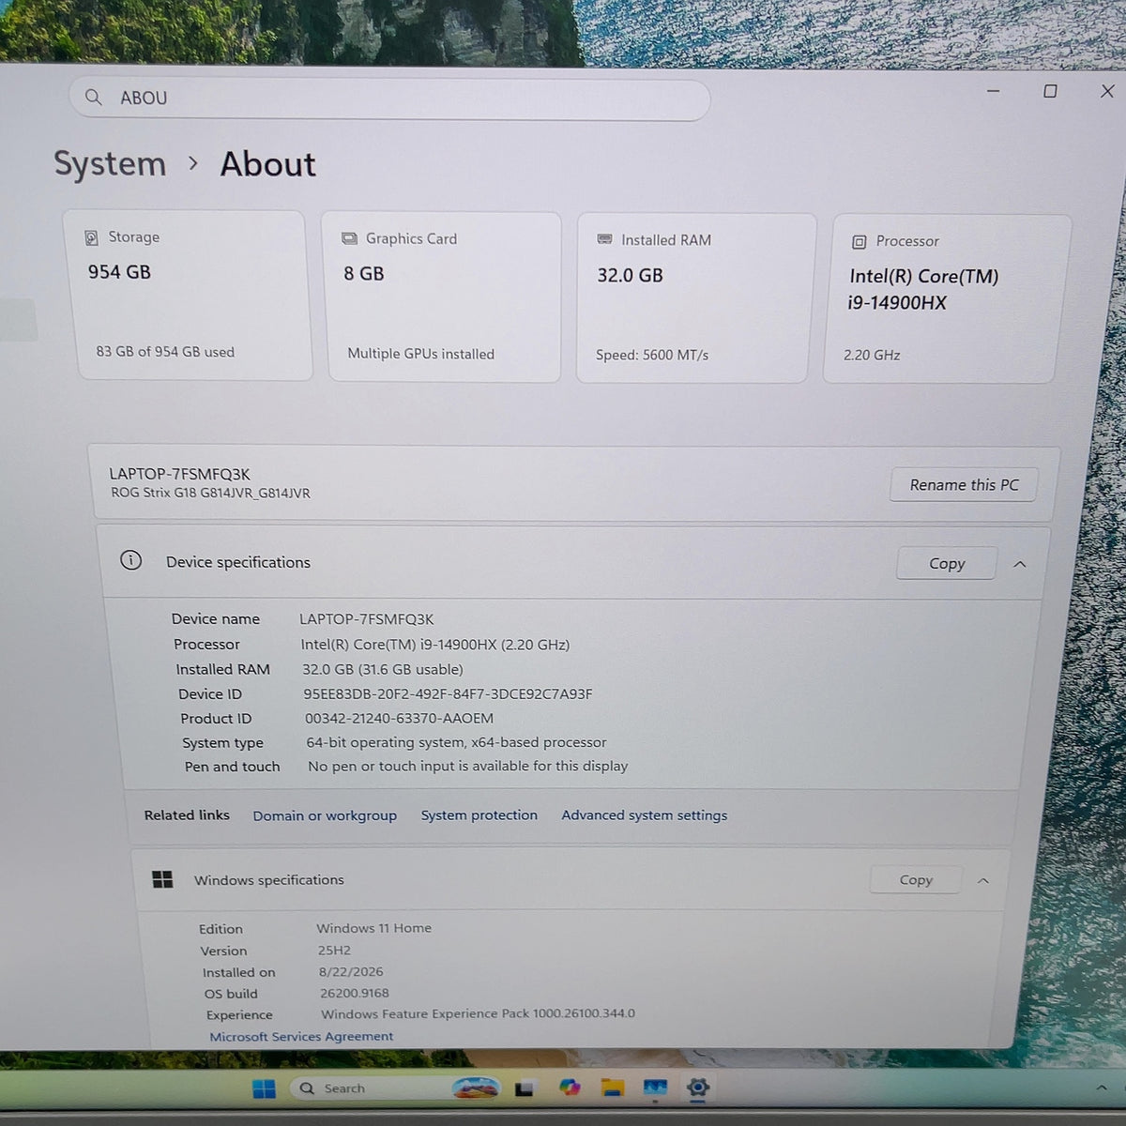This screenshot has height=1126, width=1126.
Task: Click the text 64-bit operating system, x64-based processor
Action: tap(456, 742)
